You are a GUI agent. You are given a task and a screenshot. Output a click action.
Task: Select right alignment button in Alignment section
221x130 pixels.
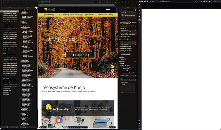[x=125, y=59]
